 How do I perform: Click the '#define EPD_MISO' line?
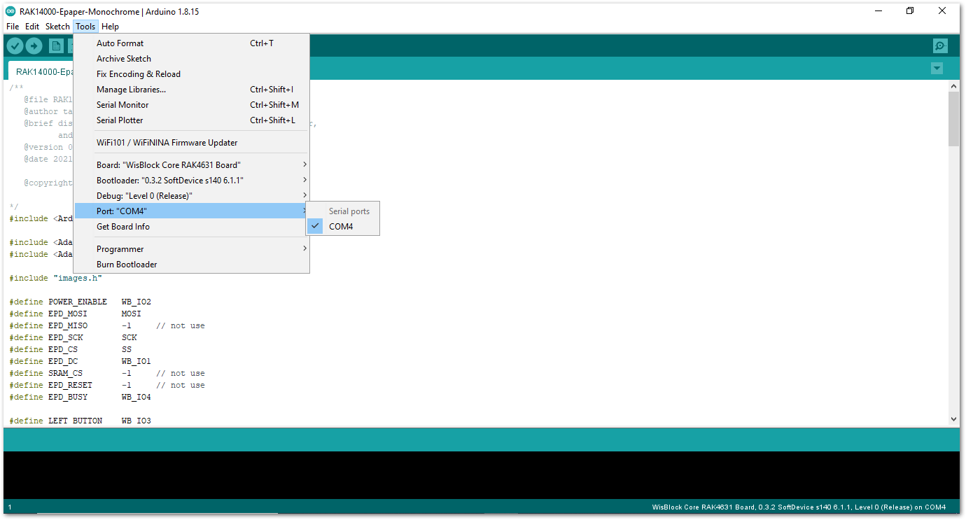[x=107, y=326]
